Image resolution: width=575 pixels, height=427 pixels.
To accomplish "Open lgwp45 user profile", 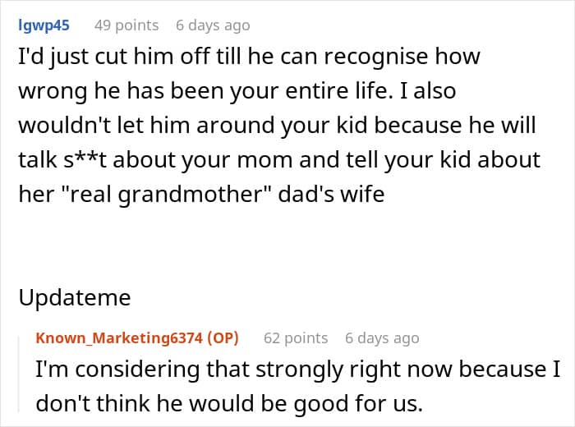I will [44, 25].
